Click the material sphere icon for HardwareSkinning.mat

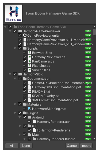click(30, 109)
